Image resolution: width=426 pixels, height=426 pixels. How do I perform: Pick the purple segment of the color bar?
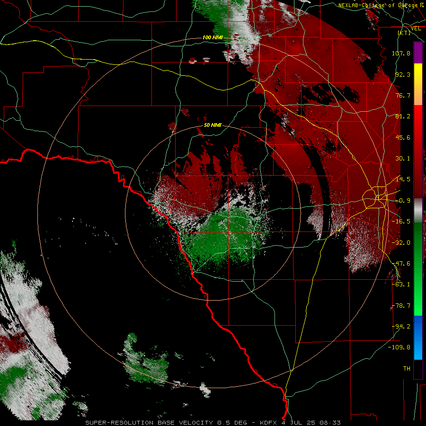(x=418, y=53)
